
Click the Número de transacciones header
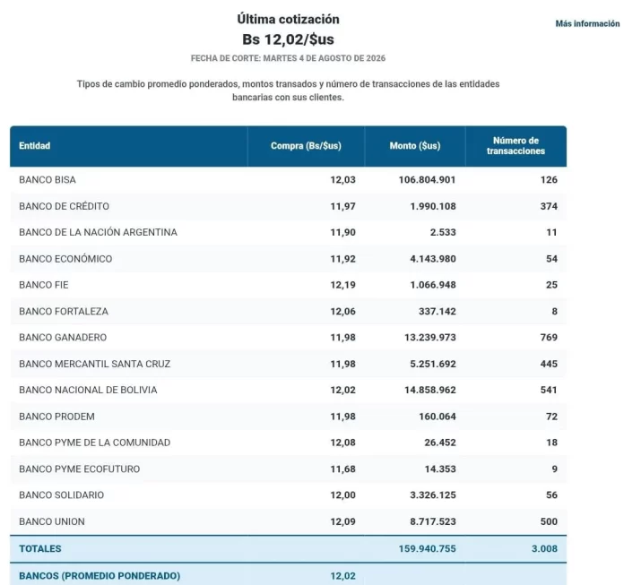click(x=516, y=146)
